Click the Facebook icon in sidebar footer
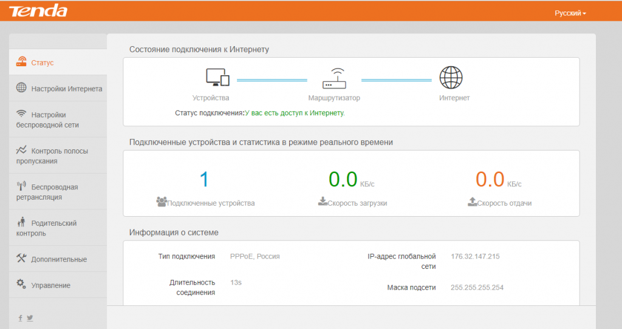This screenshot has width=622, height=329. (x=20, y=318)
